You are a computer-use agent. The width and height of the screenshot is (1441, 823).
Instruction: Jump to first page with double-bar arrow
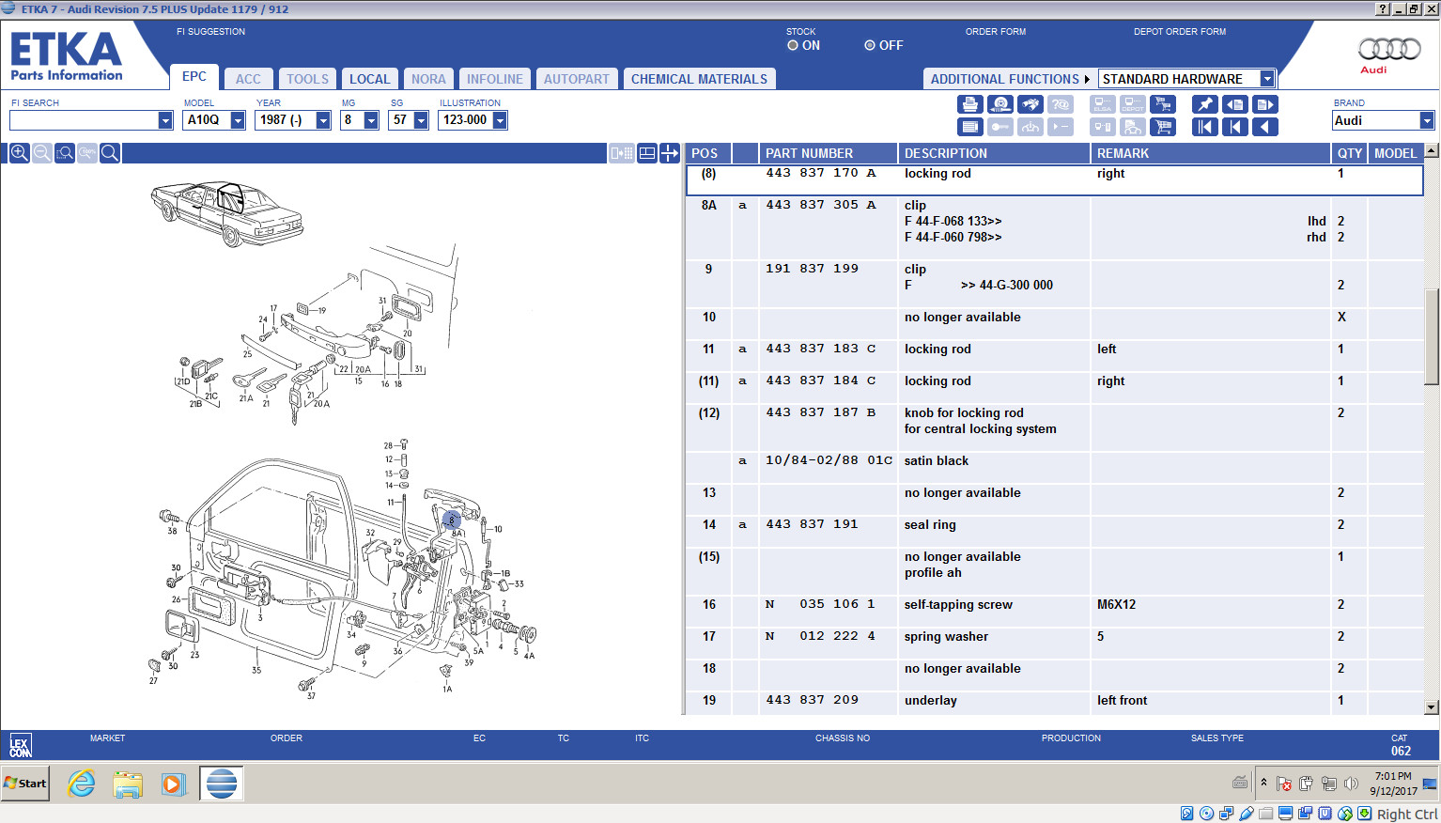(x=1205, y=127)
